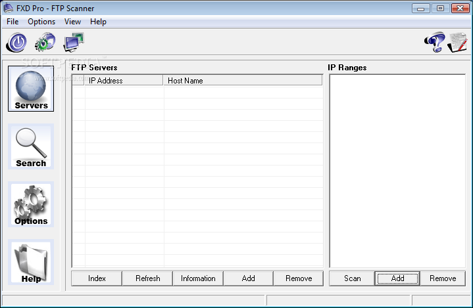The width and height of the screenshot is (473, 308).
Task: Open the Help menu in menu bar
Action: pyautogui.click(x=98, y=22)
